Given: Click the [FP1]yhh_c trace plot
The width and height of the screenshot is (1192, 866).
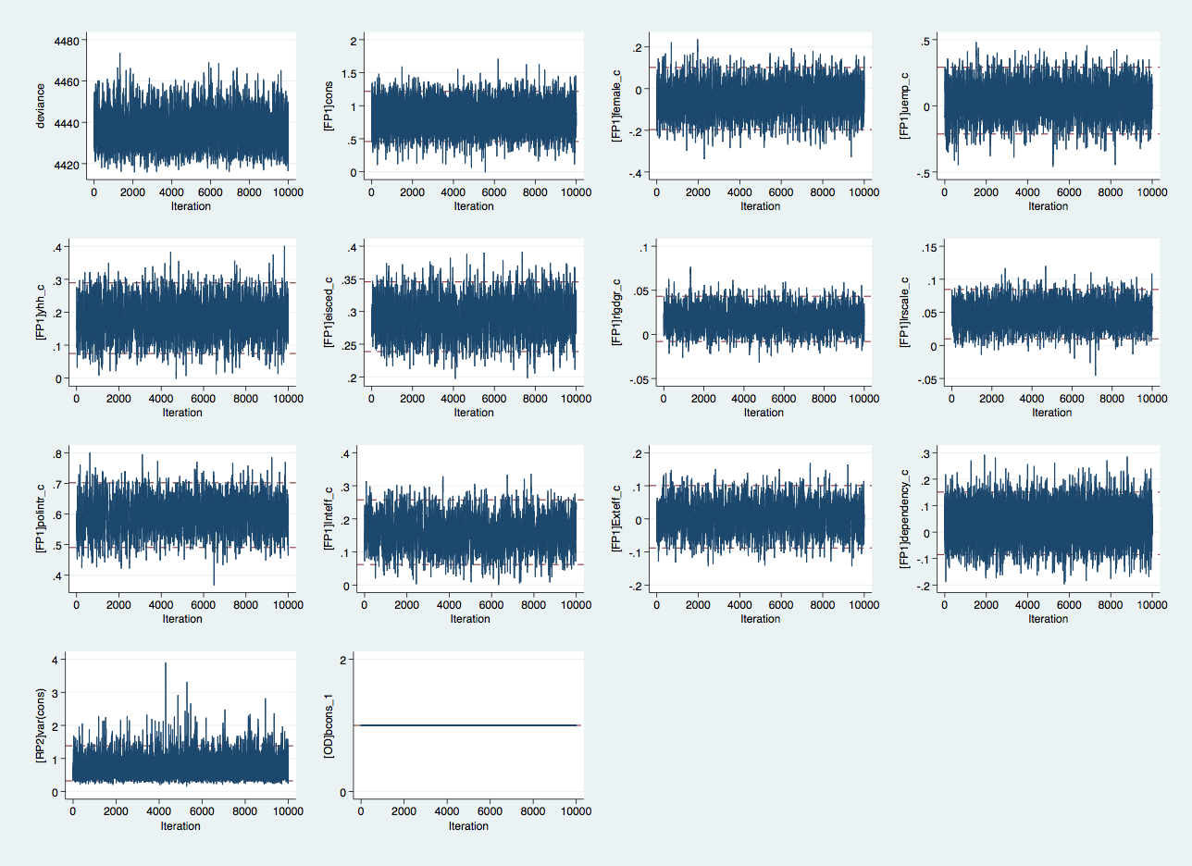Looking at the screenshot, I should (x=181, y=315).
